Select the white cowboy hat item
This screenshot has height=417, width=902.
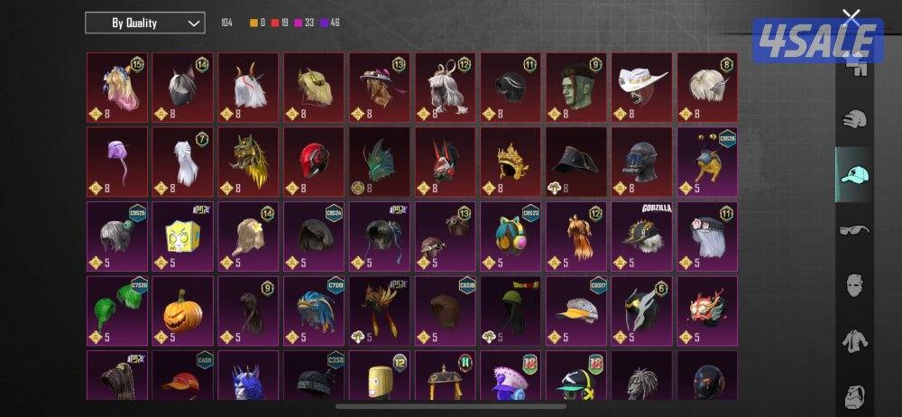coord(642,88)
